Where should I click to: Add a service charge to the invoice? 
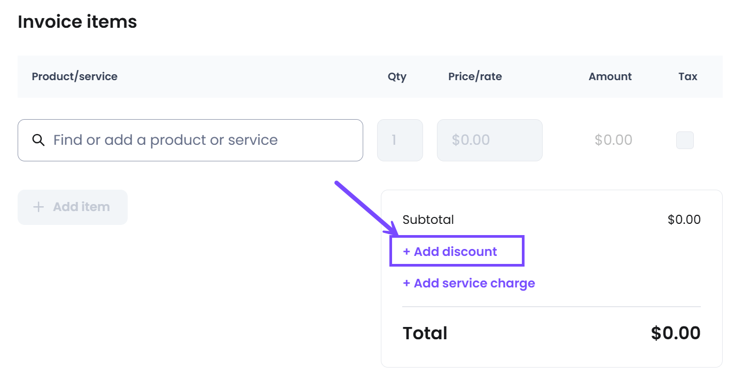pos(468,283)
